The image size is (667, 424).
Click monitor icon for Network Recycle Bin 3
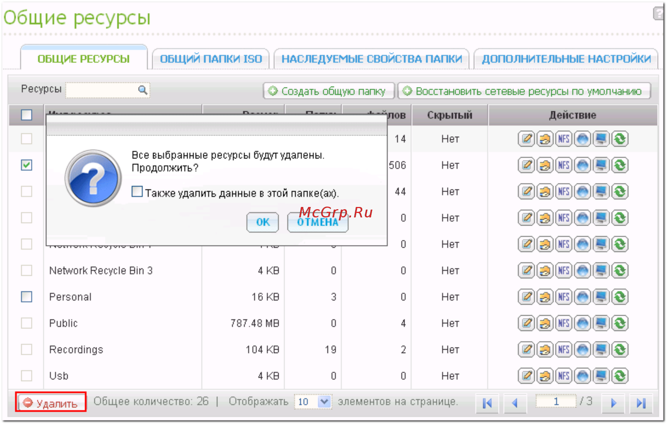pyautogui.click(x=601, y=270)
